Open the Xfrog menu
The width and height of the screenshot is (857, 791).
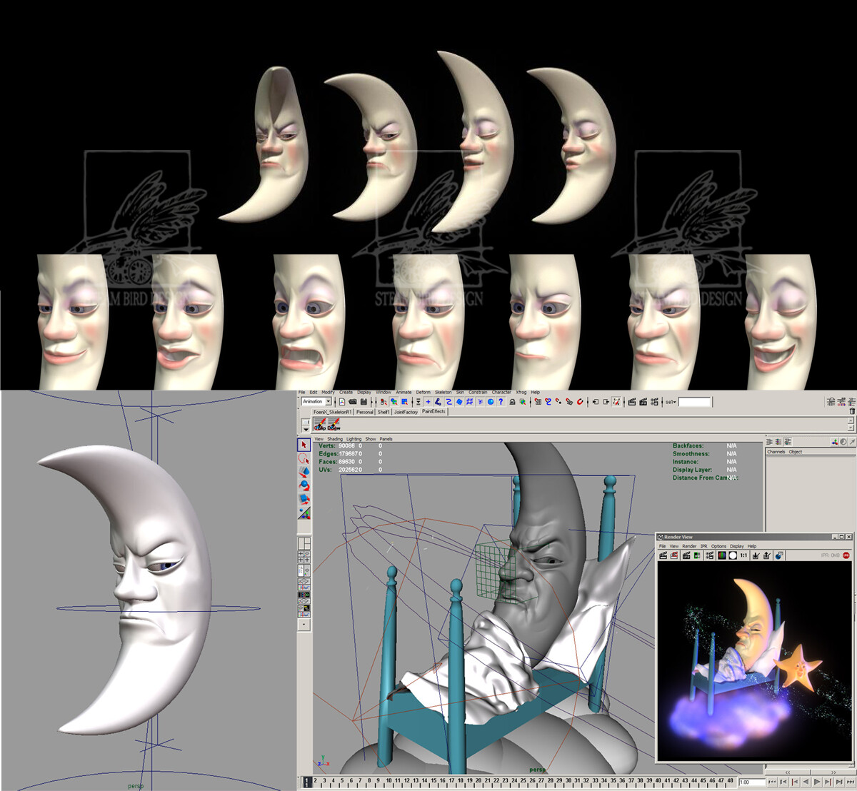point(521,392)
